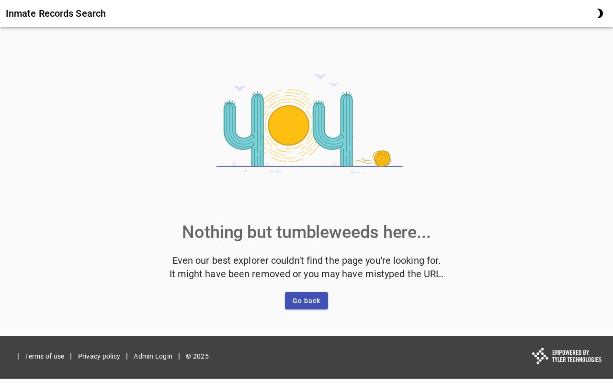
Task: Click the small bird nearest the right cactus top
Action: tap(333, 85)
